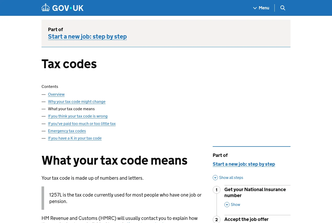Click Show under National Insurance number step

[232, 205]
